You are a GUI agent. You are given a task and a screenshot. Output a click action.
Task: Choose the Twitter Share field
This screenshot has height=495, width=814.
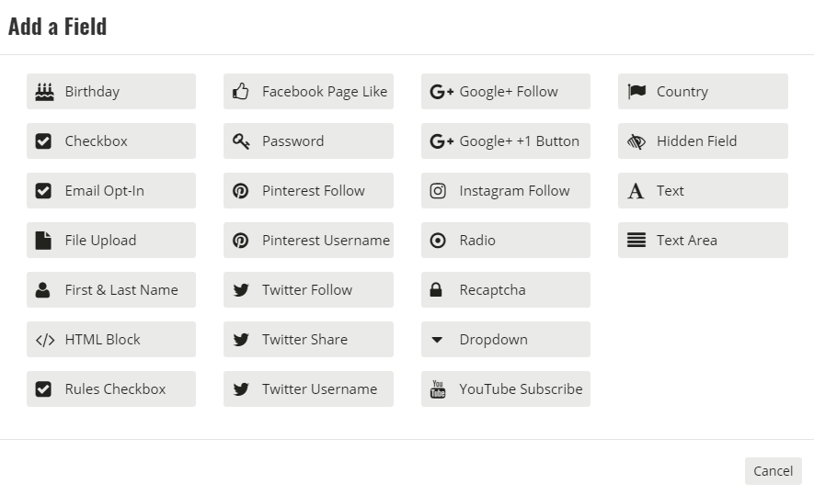308,340
